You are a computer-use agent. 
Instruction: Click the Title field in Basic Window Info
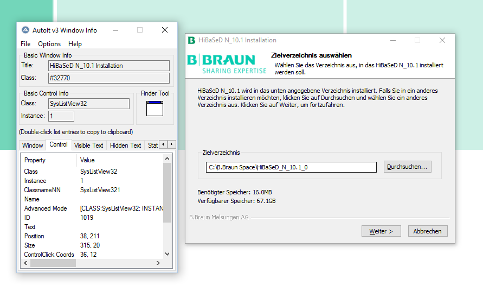point(109,66)
